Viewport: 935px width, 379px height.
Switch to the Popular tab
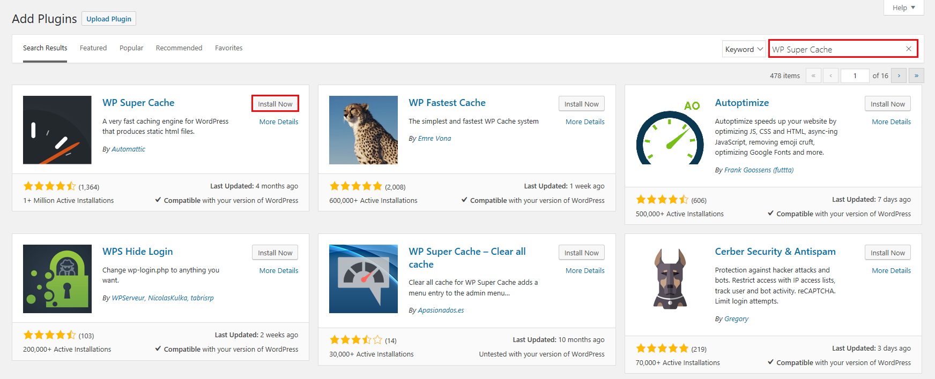click(131, 48)
